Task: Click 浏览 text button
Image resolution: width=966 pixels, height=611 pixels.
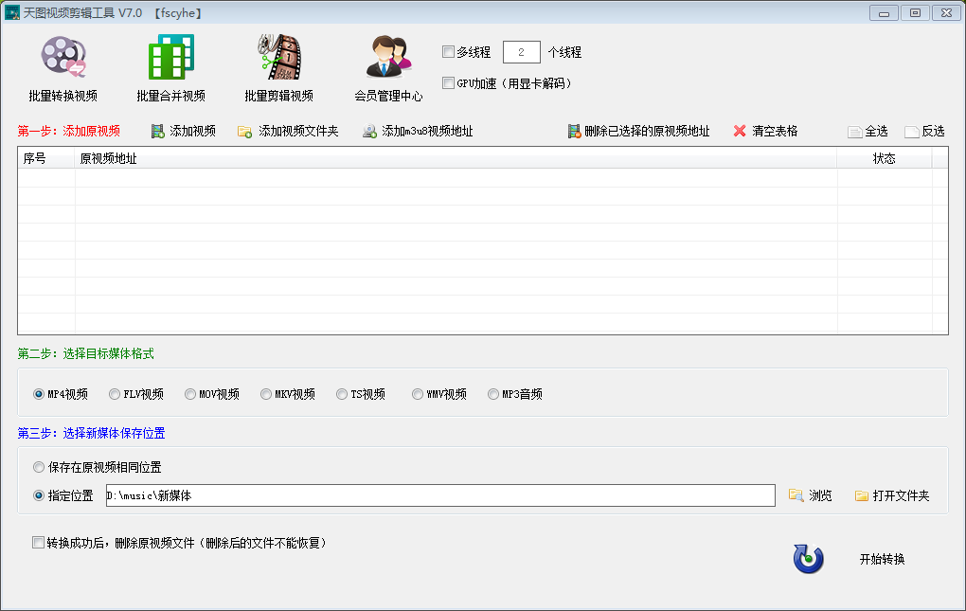Action: point(820,495)
